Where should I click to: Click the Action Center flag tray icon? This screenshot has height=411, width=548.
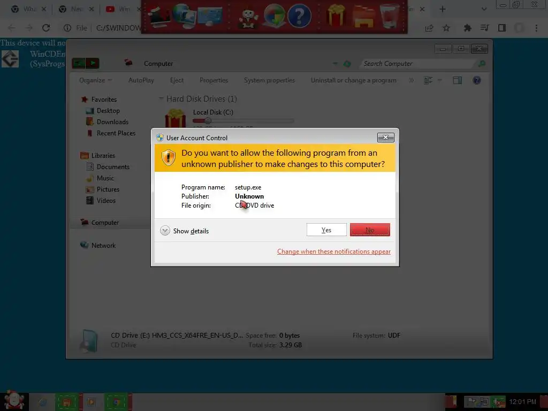click(x=471, y=402)
